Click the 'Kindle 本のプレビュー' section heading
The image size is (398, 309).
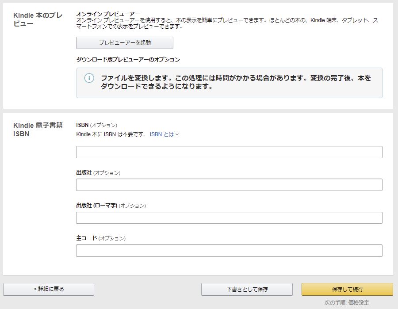pos(38,19)
